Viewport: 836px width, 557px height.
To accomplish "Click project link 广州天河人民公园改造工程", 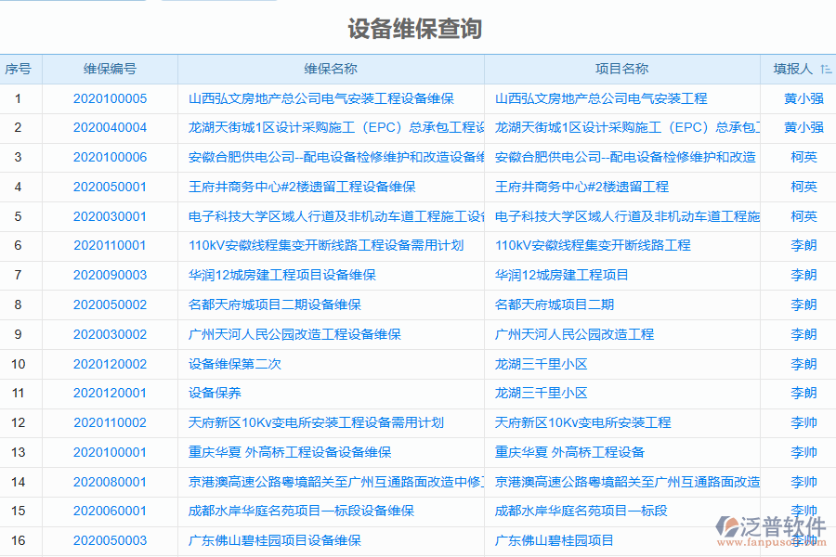I will click(575, 334).
